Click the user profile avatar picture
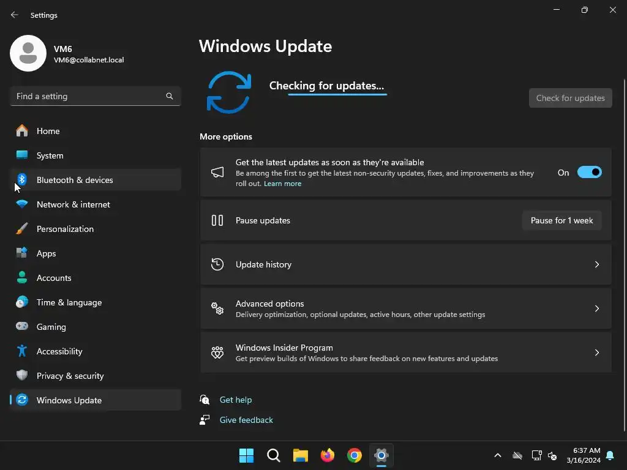Viewport: 627px width, 470px height. click(28, 53)
